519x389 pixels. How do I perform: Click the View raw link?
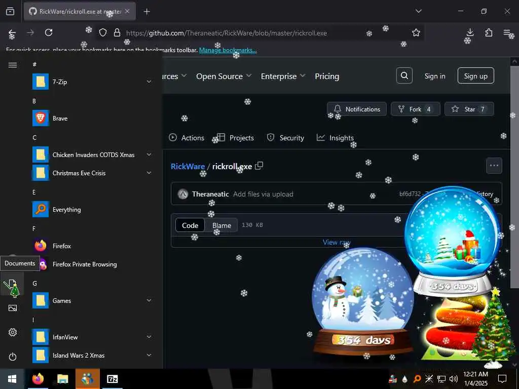coord(337,242)
